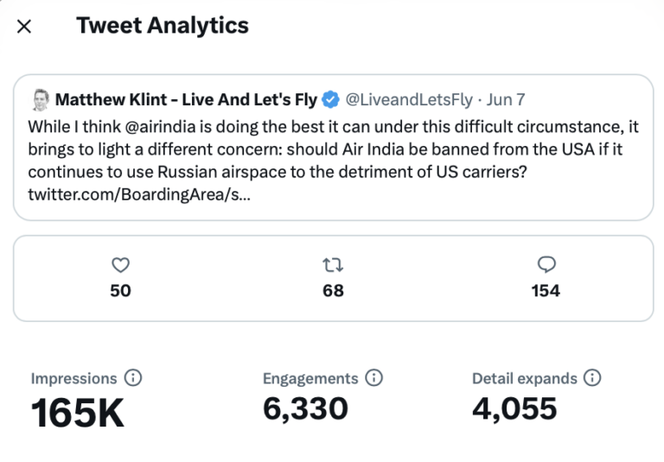Click Matthew Klint's profile avatar
The image size is (664, 462).
[40, 99]
